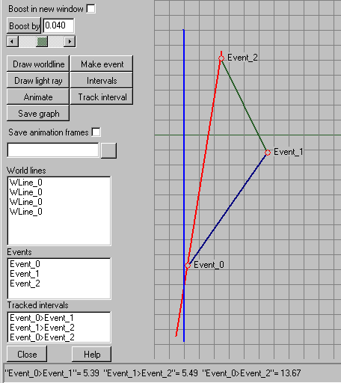Click the Boost by value input field
The image size is (341, 383).
tap(59, 25)
